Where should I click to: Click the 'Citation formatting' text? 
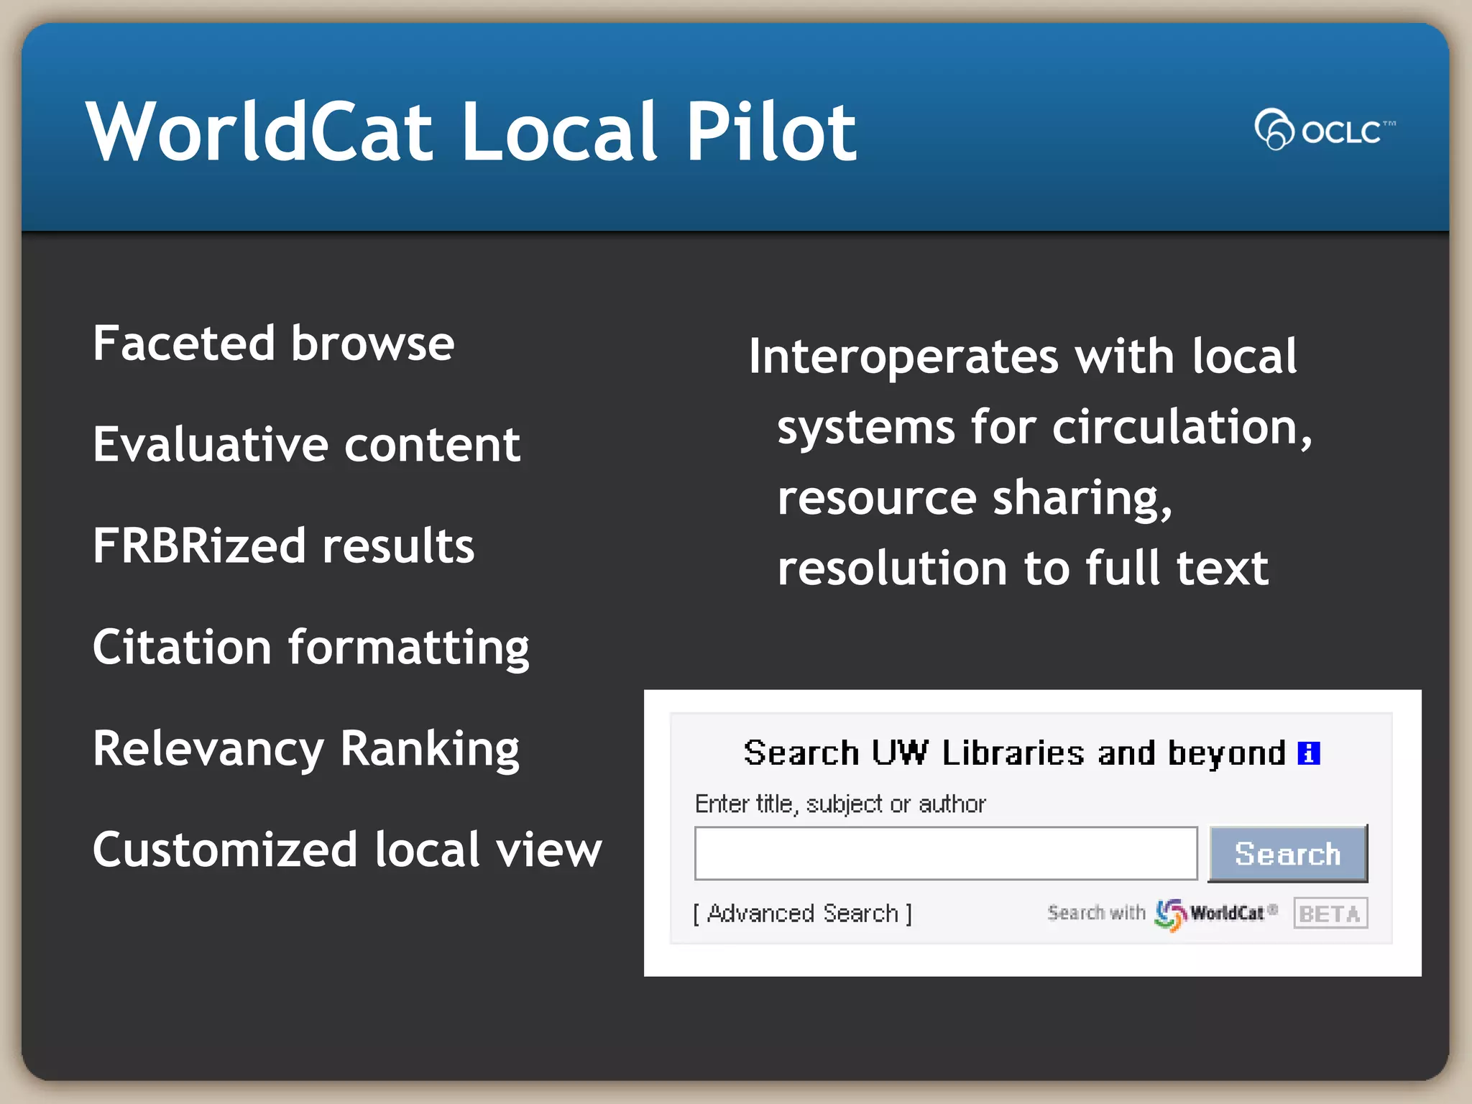click(x=311, y=649)
